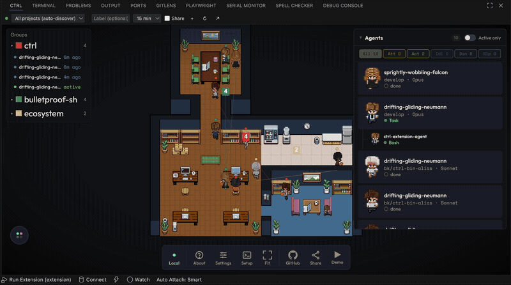Open drifting-gliding-neumann develop Opus Task agent
The image size is (511, 285).
(x=430, y=113)
